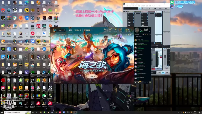Open the collection icon in League client

click(110, 30)
